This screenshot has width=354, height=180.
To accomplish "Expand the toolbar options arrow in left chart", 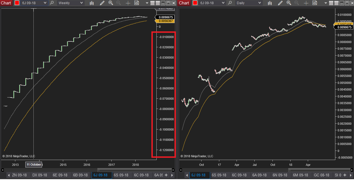I will pos(147,3).
